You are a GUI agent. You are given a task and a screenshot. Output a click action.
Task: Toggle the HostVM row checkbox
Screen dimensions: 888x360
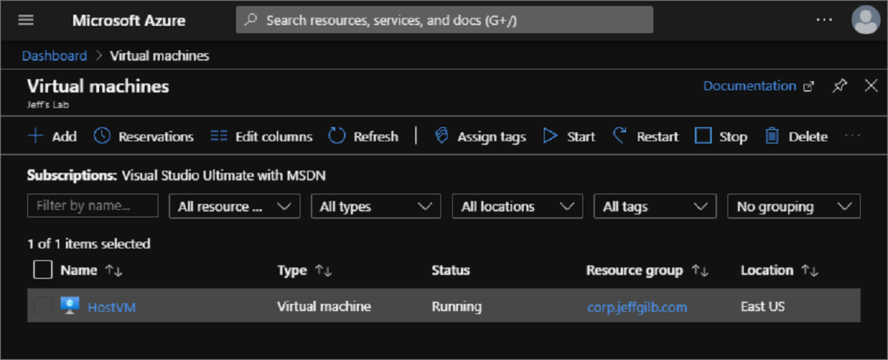point(42,306)
